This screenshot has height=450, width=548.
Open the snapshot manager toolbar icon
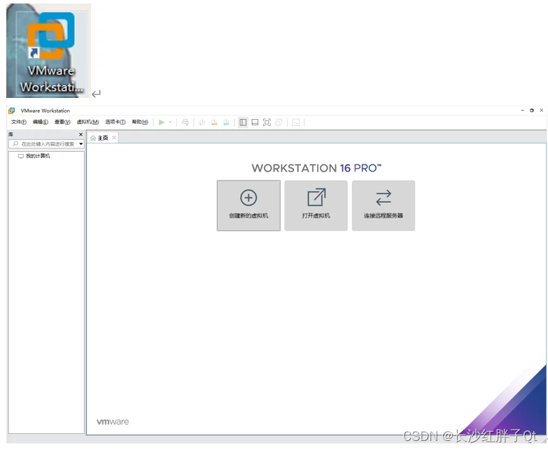226,122
